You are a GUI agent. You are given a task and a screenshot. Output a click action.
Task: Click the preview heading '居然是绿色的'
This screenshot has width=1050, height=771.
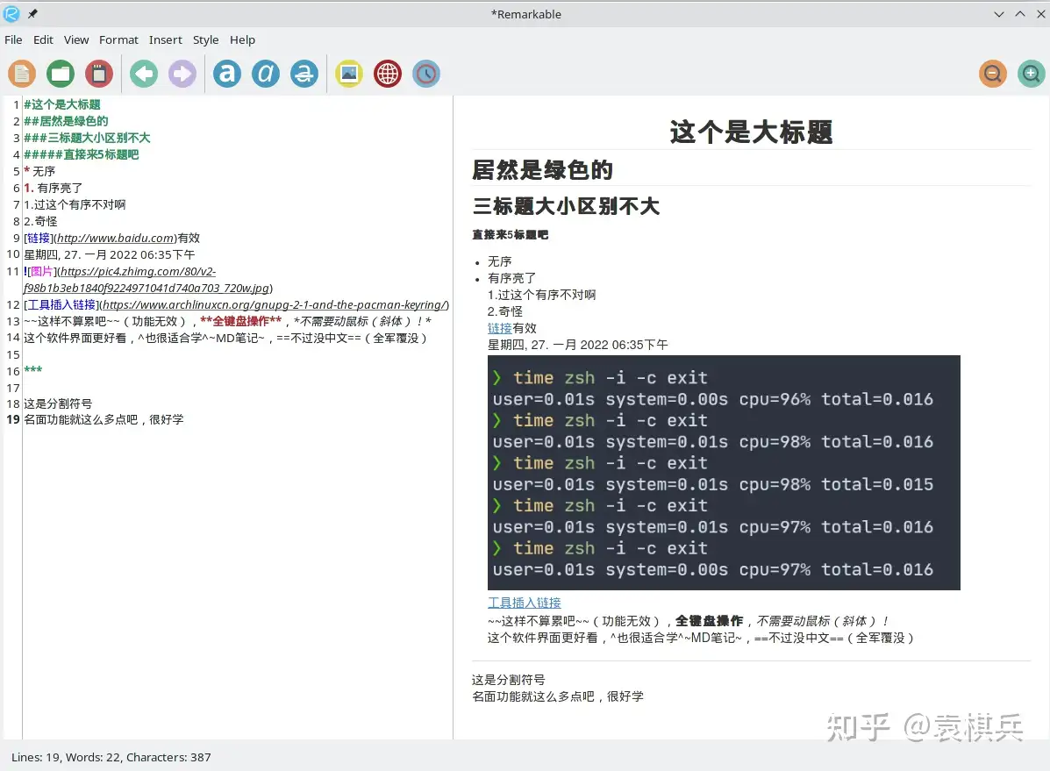[542, 170]
